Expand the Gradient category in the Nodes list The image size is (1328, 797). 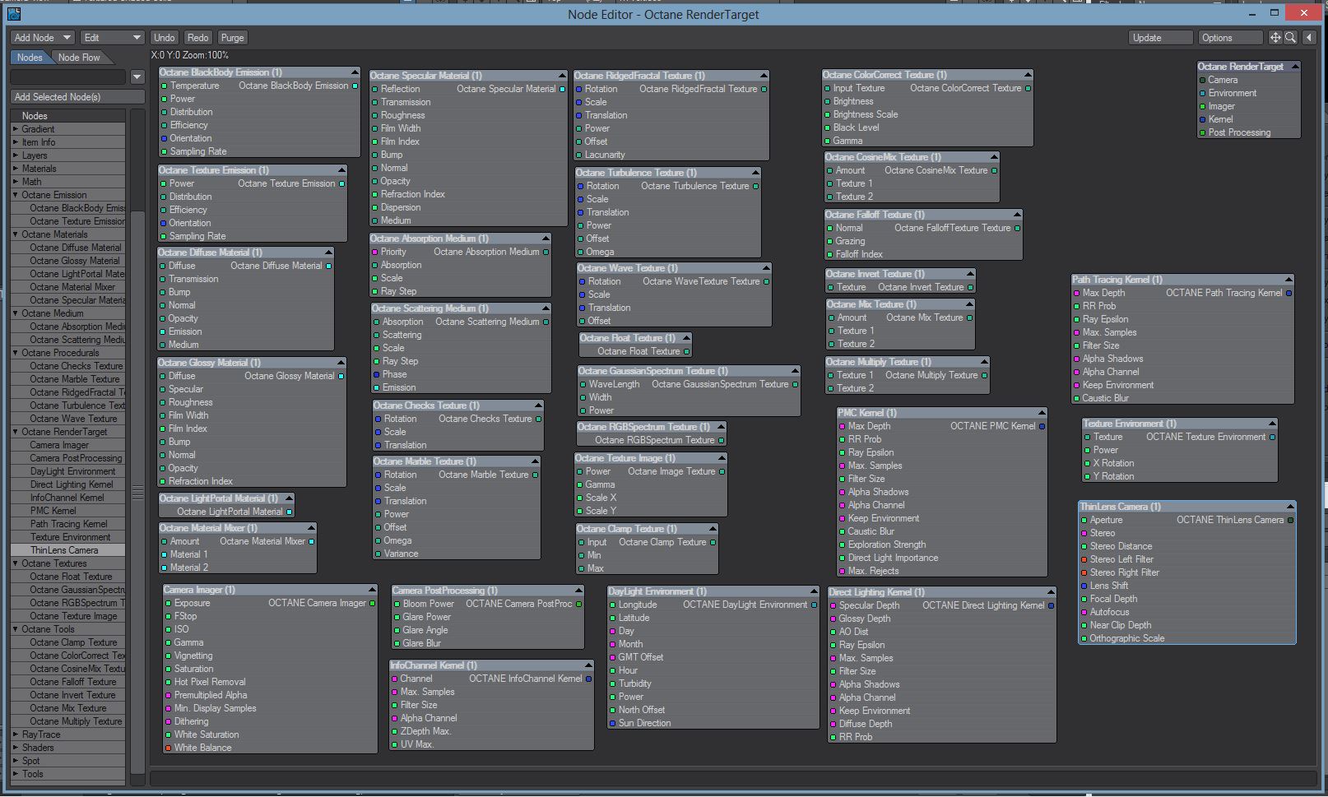(16, 129)
